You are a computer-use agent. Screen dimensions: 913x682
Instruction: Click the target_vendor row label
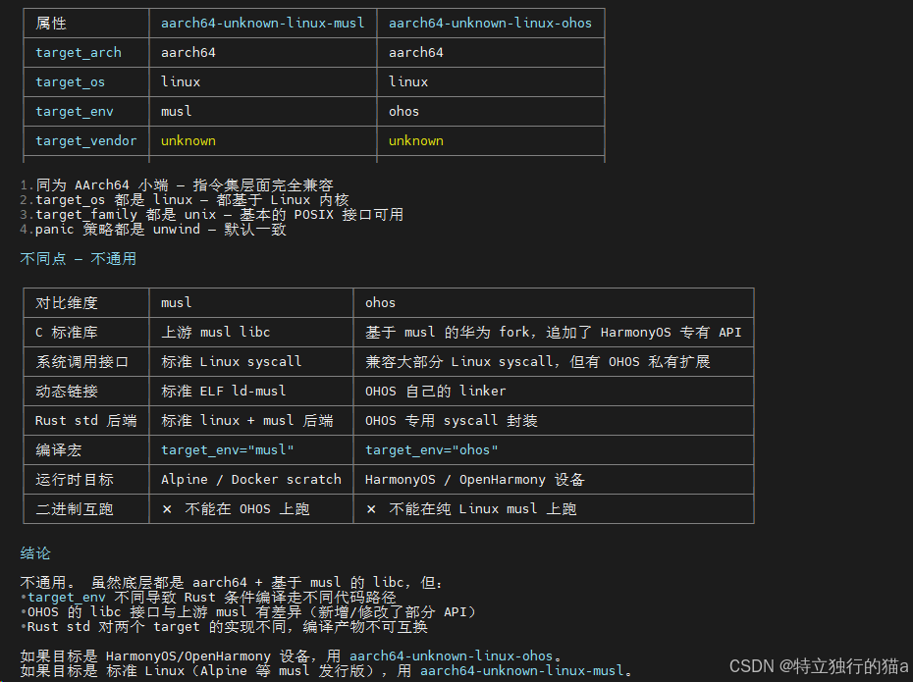(x=86, y=141)
